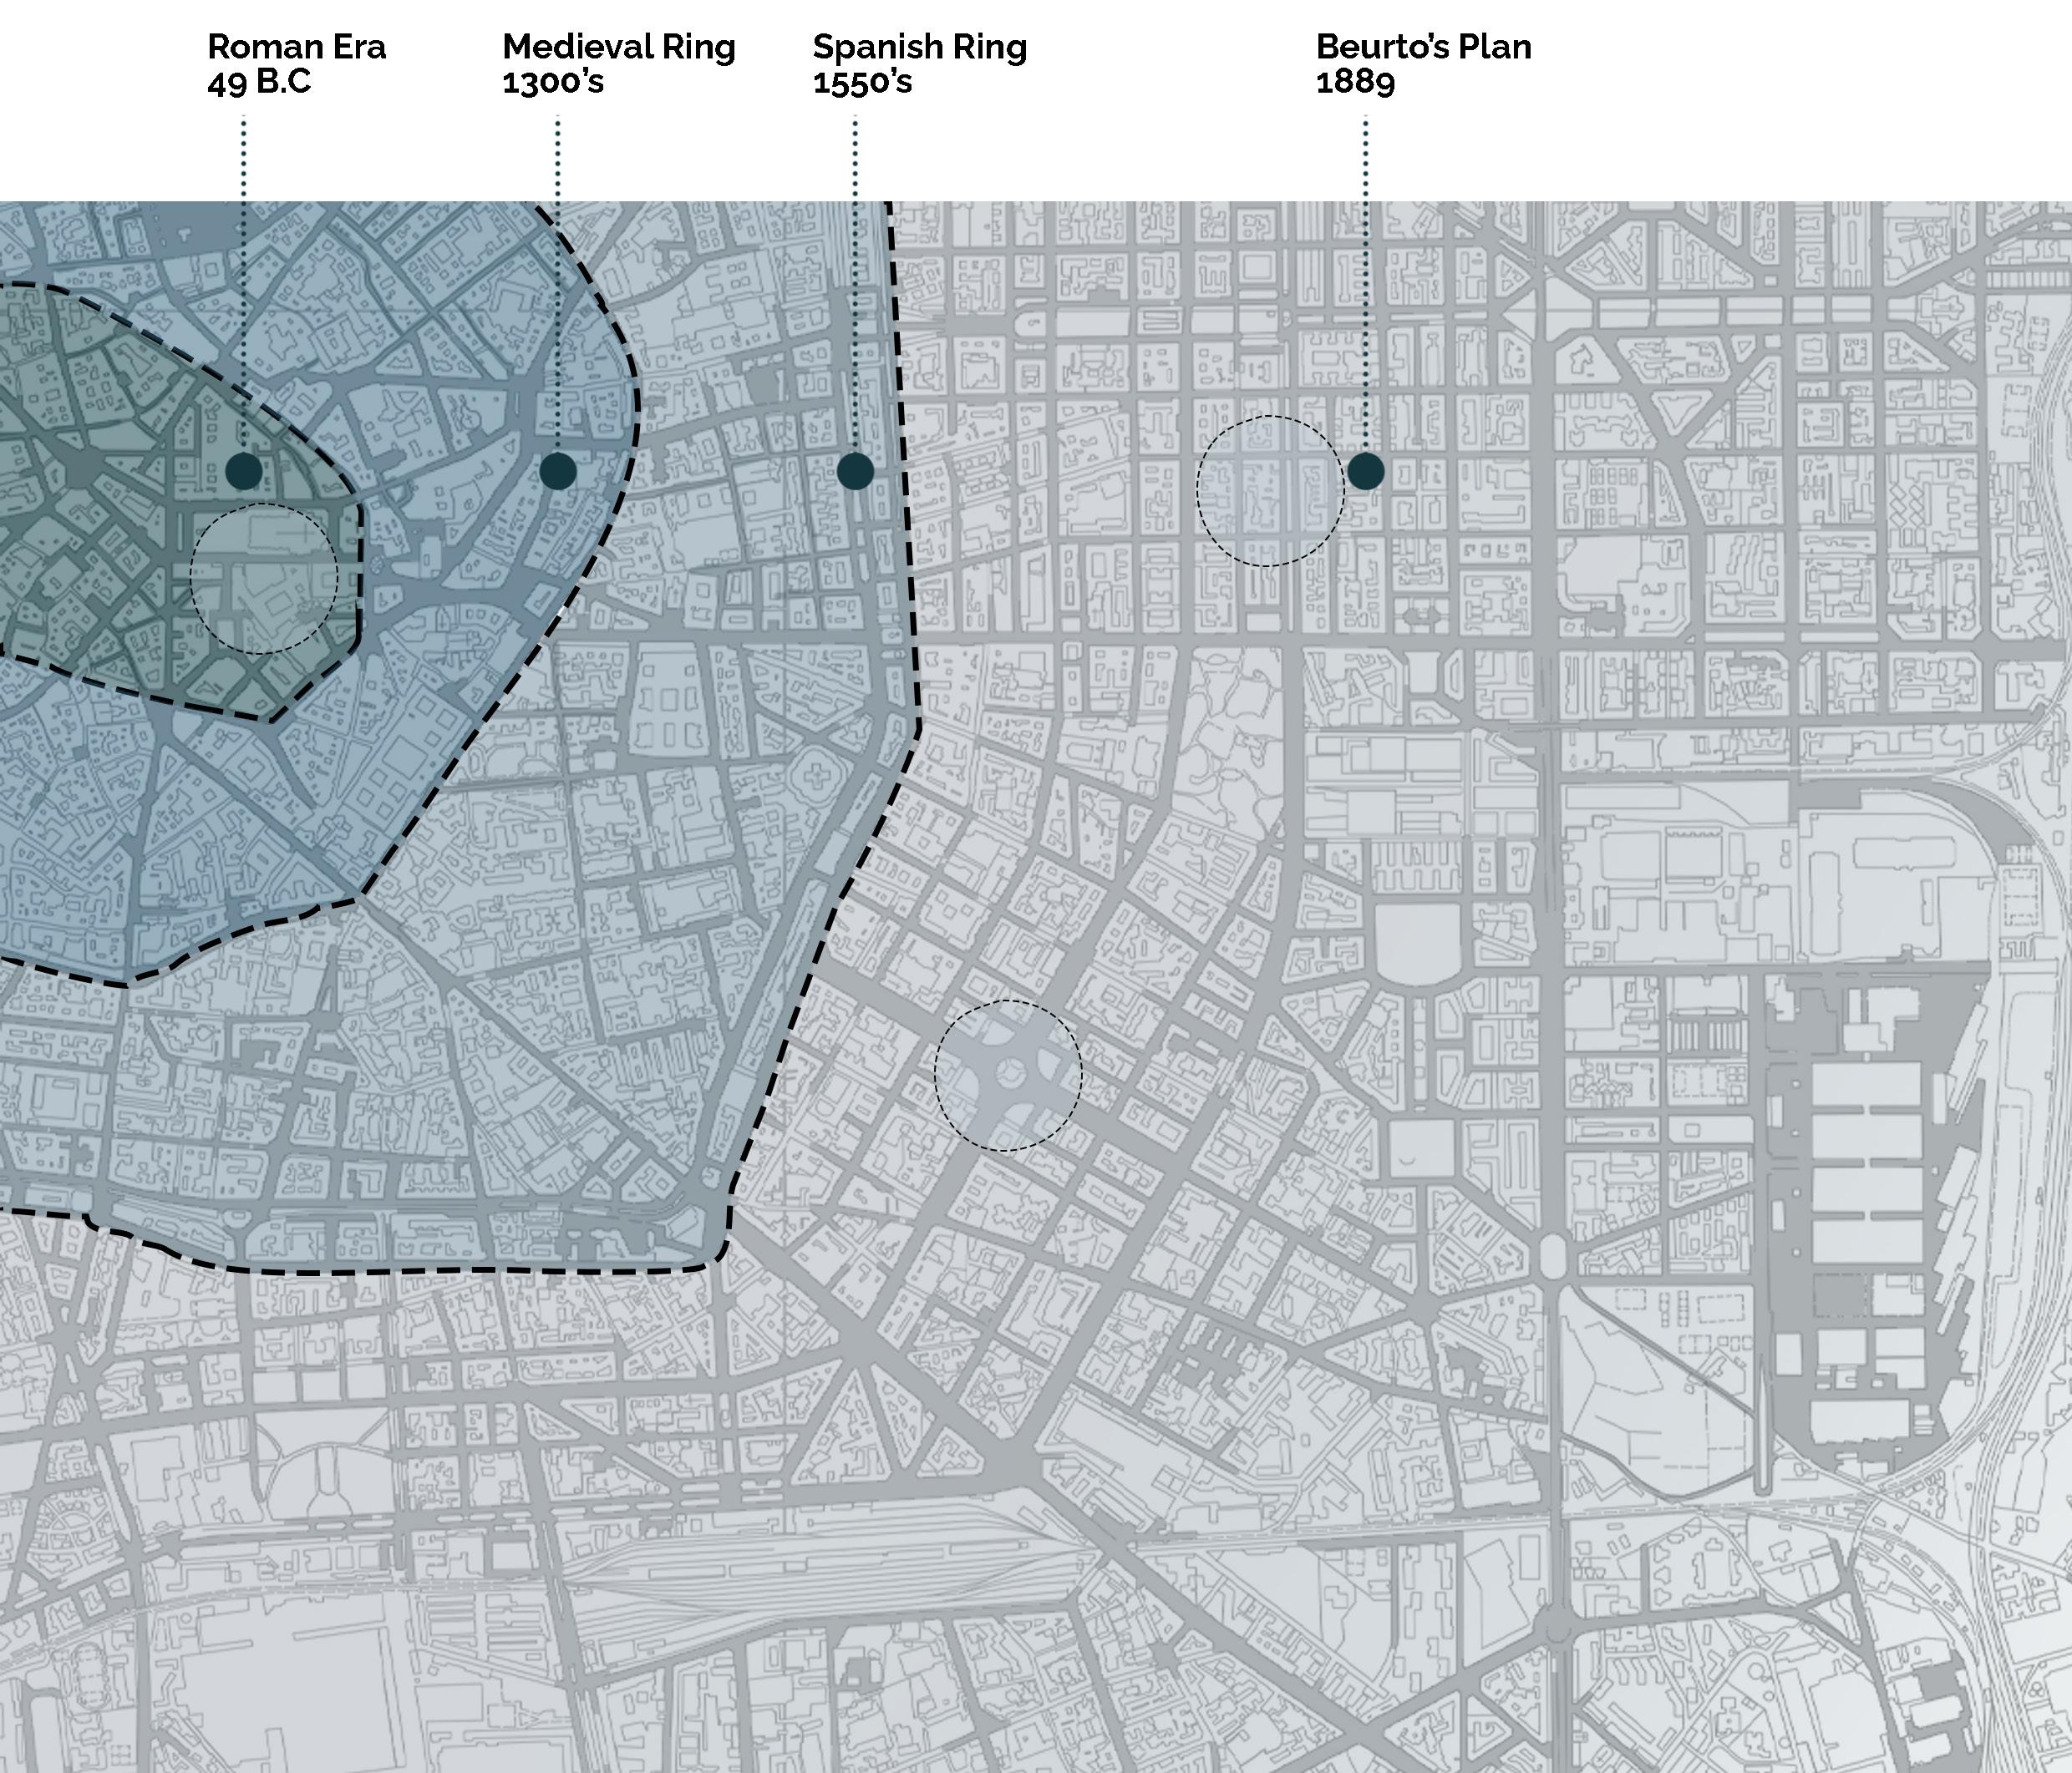Select the Roman Era map marker dot
This screenshot has height=1773, width=2072.
tap(244, 471)
